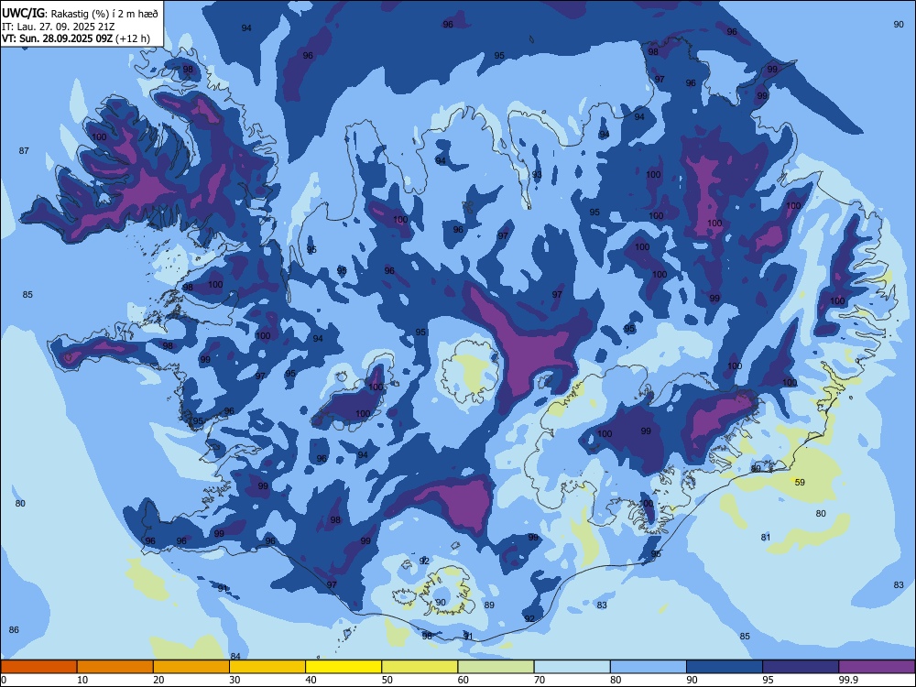
Task: Click the pale blue 70–80 legend swatch
Action: pyautogui.click(x=572, y=667)
